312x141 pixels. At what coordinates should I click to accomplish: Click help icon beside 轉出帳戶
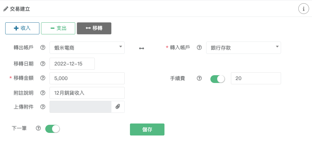pyautogui.click(x=43, y=48)
